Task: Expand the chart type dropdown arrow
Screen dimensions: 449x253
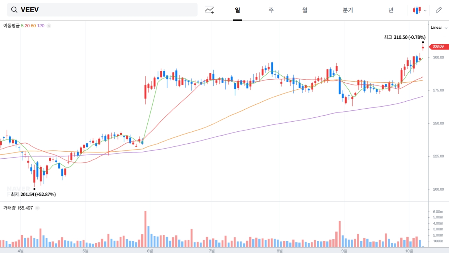Action: tap(425, 11)
